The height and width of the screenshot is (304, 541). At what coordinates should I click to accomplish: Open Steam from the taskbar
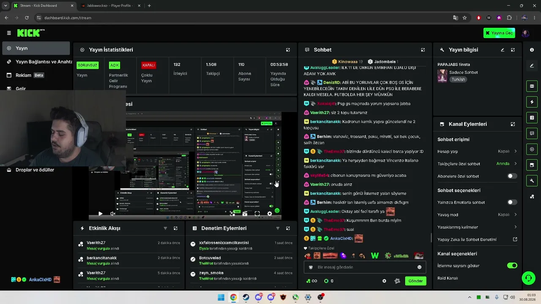click(246, 297)
